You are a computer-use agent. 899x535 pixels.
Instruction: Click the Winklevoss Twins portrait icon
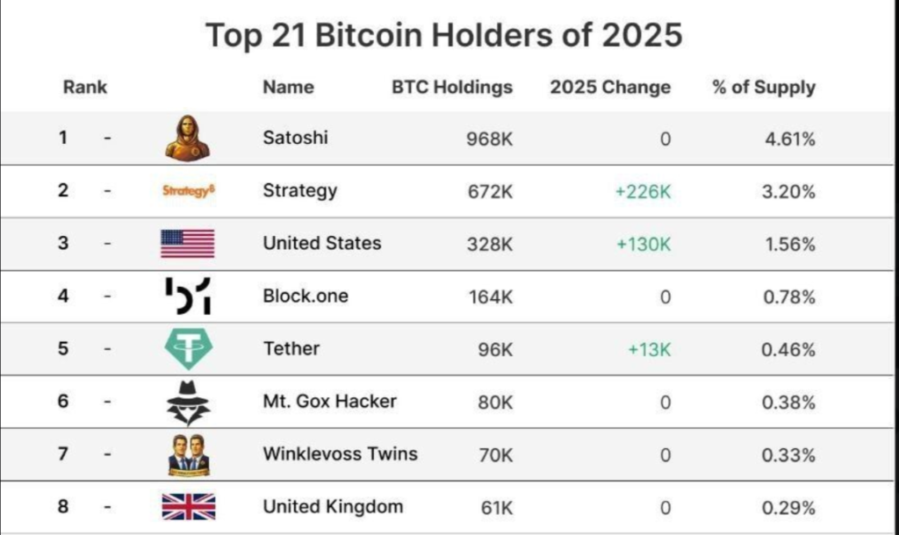(x=188, y=454)
